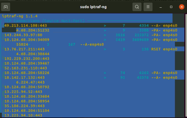The image size is (187, 118).
Task: Click byte count 42076
Action: [143, 77]
